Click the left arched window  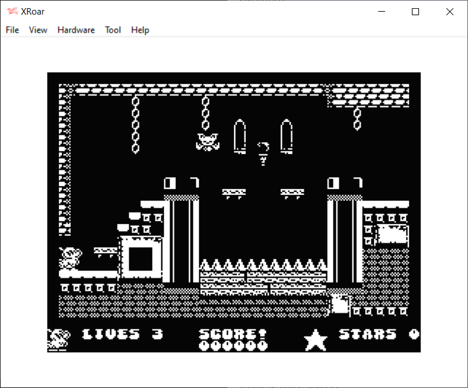(240, 136)
